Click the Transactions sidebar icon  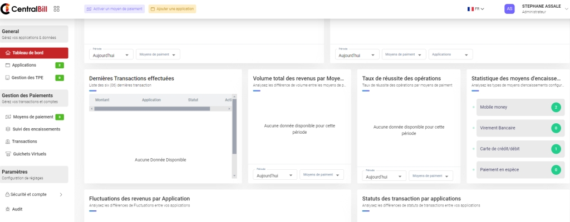pos(8,142)
